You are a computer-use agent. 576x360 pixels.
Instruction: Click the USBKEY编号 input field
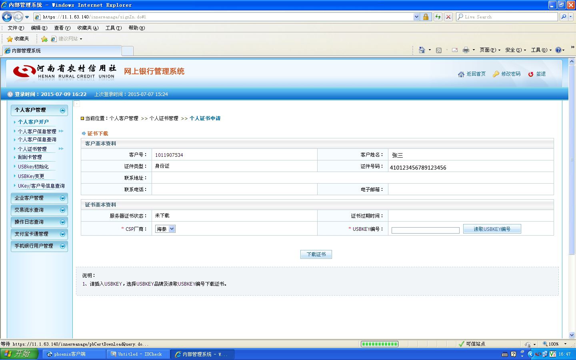coord(425,230)
